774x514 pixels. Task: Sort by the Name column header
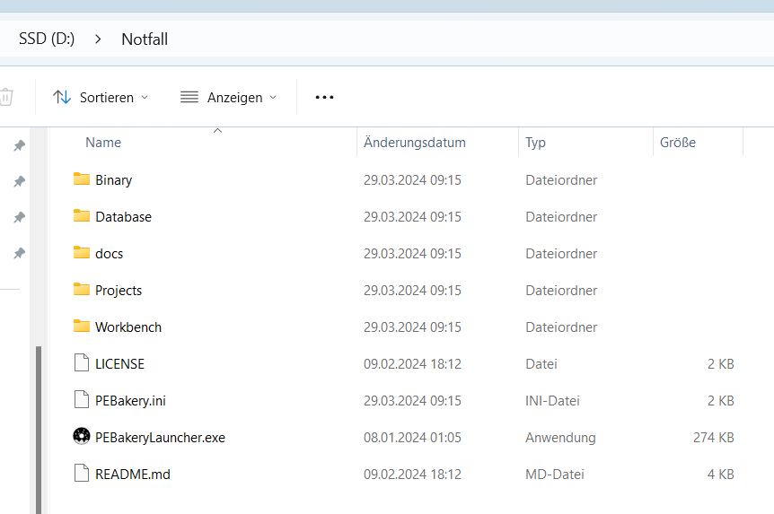click(x=103, y=142)
